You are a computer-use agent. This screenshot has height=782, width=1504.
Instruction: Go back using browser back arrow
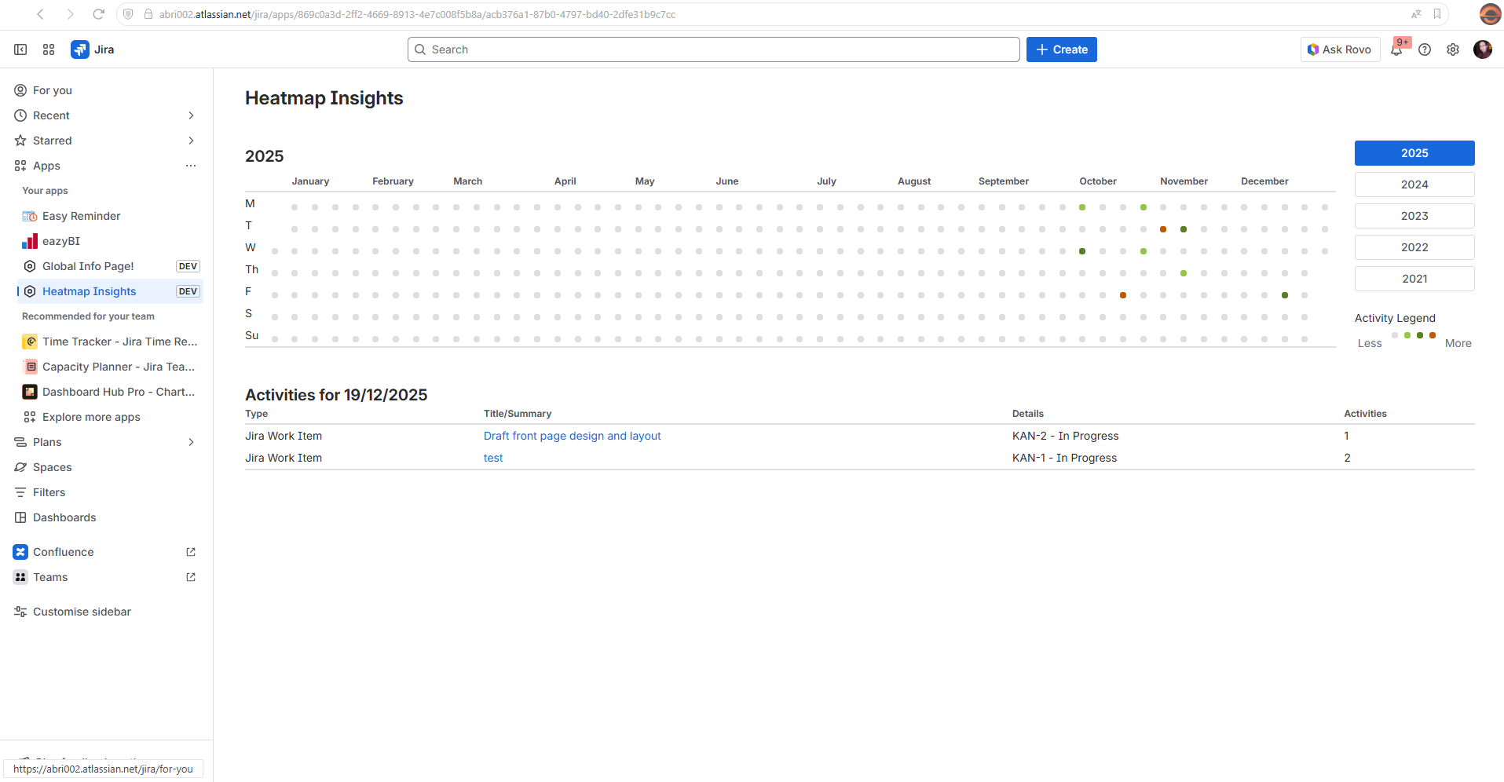(x=41, y=14)
